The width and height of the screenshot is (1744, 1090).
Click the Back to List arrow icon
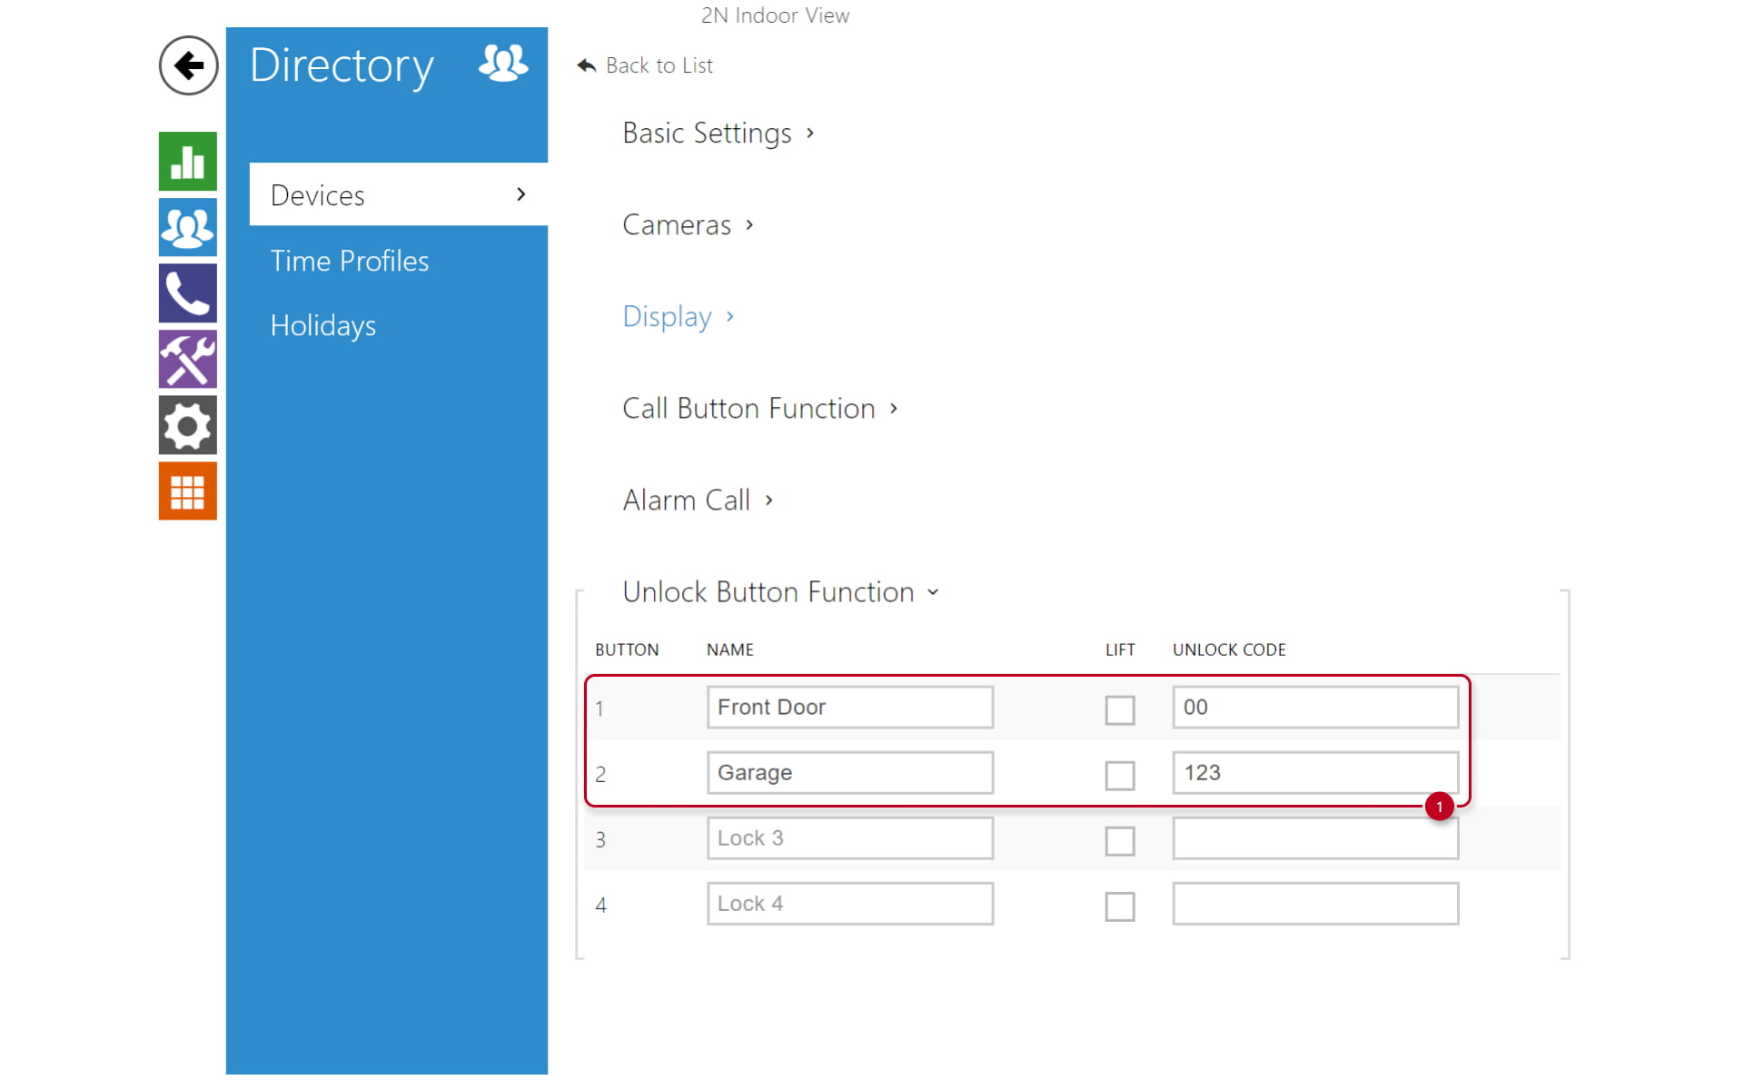[x=587, y=65]
